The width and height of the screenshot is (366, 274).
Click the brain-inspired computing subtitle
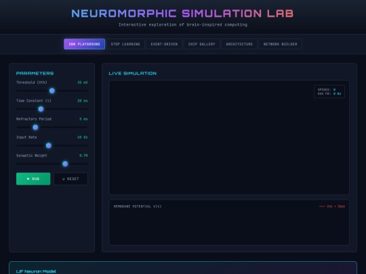(183, 25)
